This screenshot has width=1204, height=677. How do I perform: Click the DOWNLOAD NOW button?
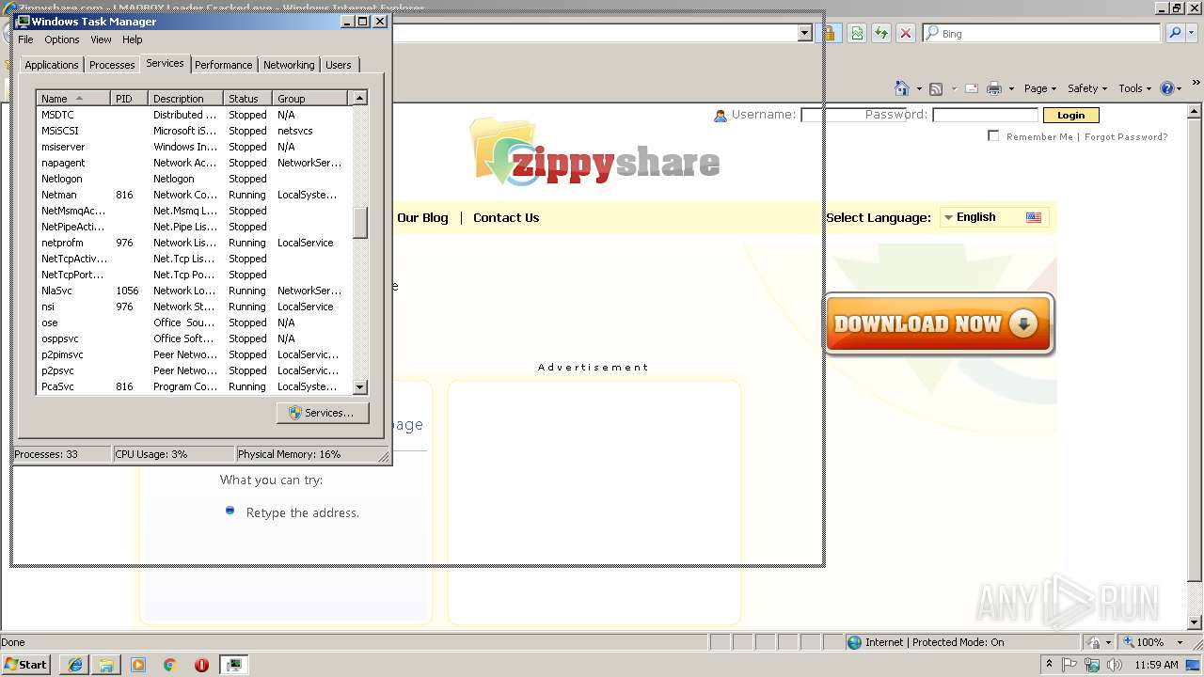click(x=939, y=324)
